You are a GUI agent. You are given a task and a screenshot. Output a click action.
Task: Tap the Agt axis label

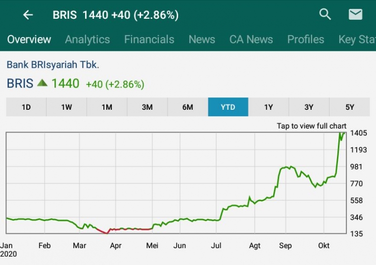(255, 246)
